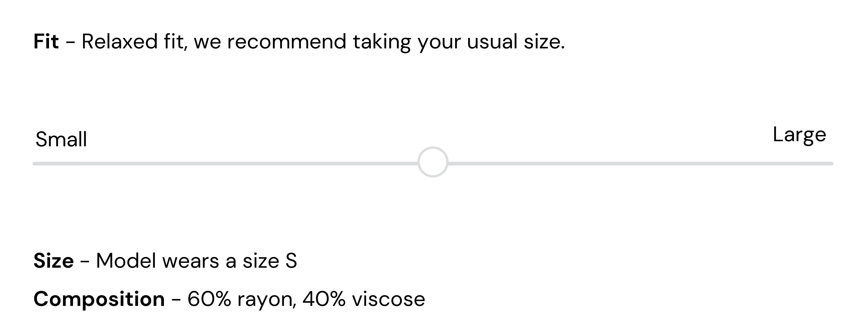Click the bold "Fit" heading

46,42
